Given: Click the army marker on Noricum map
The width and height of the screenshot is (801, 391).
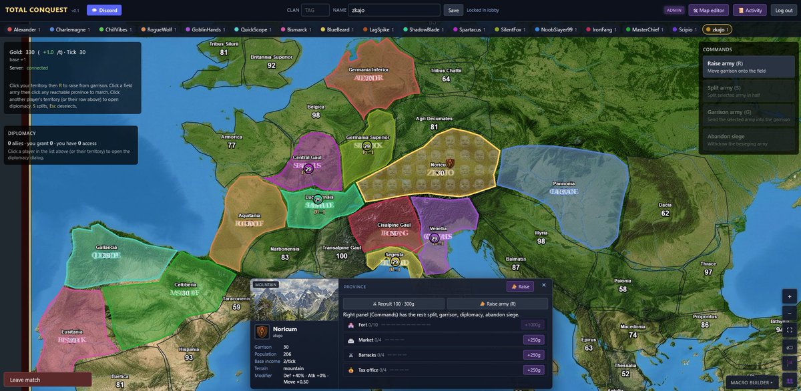Looking at the screenshot, I should point(450,163).
